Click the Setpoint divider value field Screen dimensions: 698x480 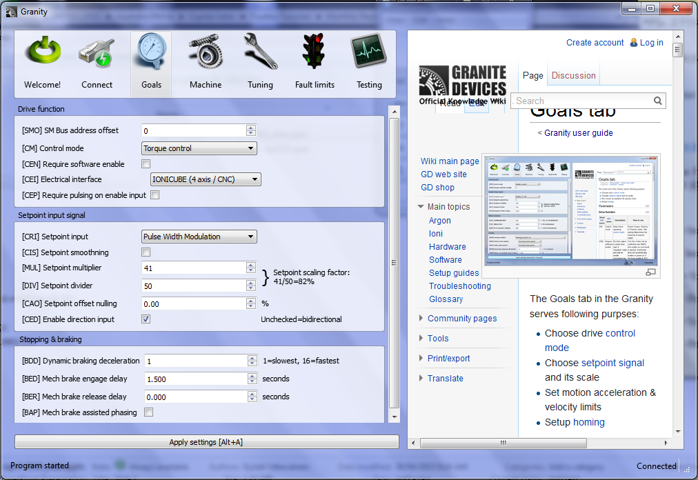tap(194, 286)
